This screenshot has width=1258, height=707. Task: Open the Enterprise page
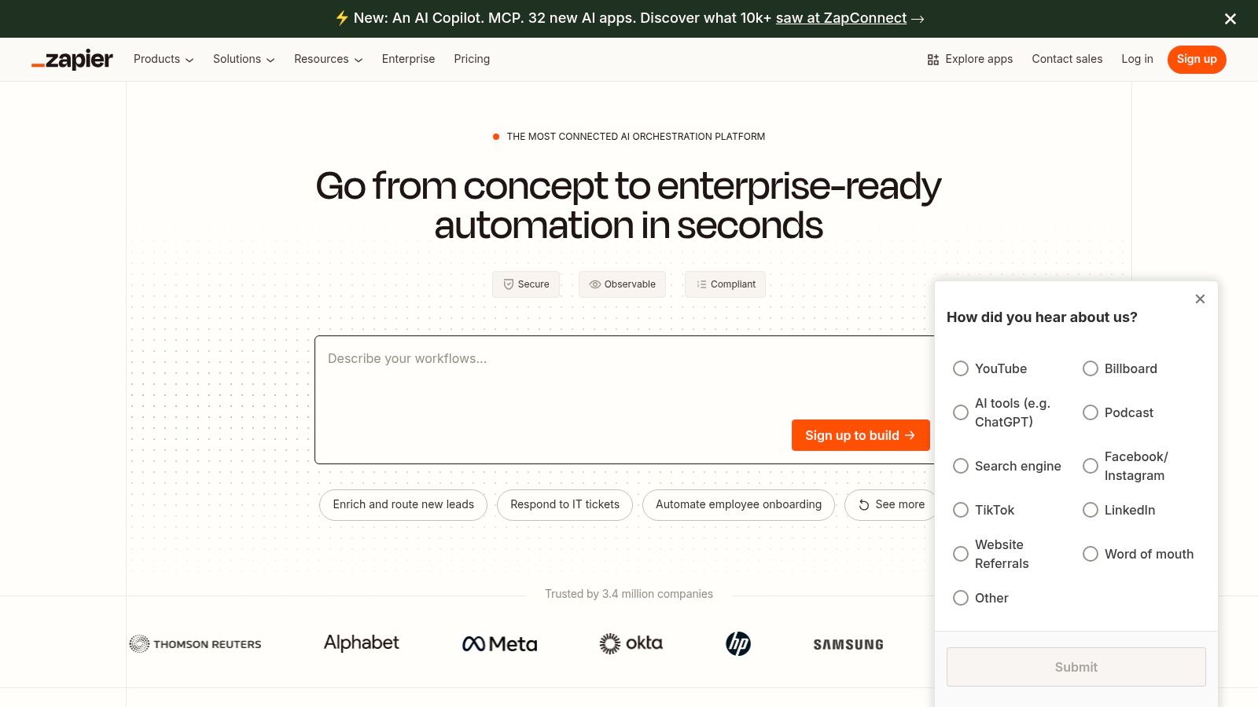(408, 60)
